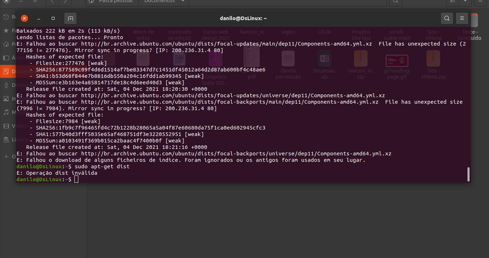Viewport: 489px width, 258px height.
Task: Click the 'Falhou o download de alguns ficheiros' line
Action: [191, 160]
